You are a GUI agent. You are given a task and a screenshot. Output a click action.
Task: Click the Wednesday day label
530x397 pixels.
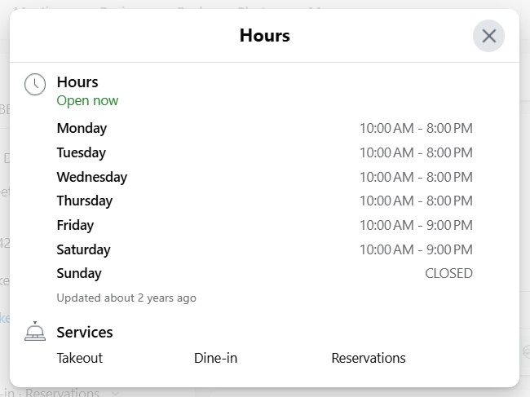92,177
